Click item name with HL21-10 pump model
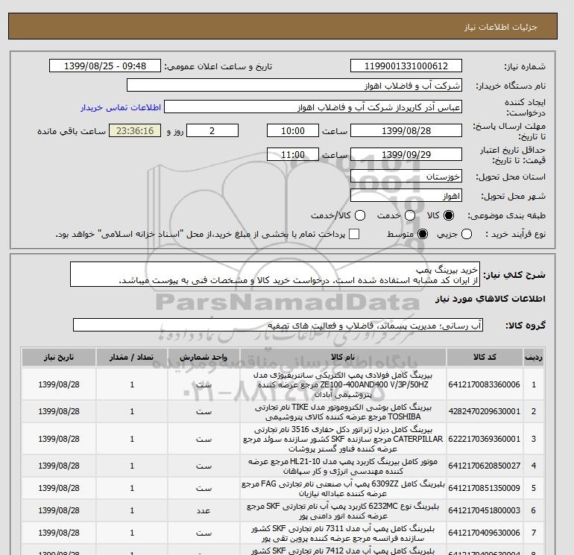This screenshot has height=555, width=574. (343, 466)
